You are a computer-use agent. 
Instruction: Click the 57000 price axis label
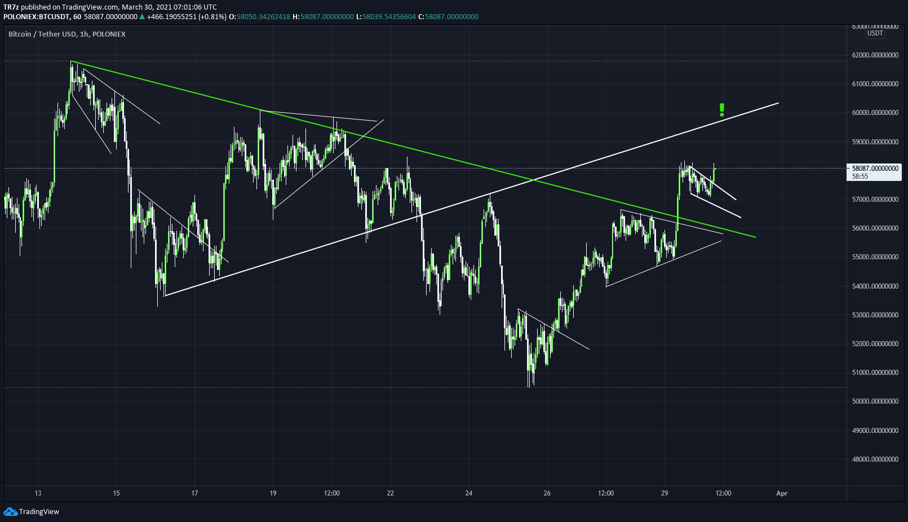coord(875,200)
